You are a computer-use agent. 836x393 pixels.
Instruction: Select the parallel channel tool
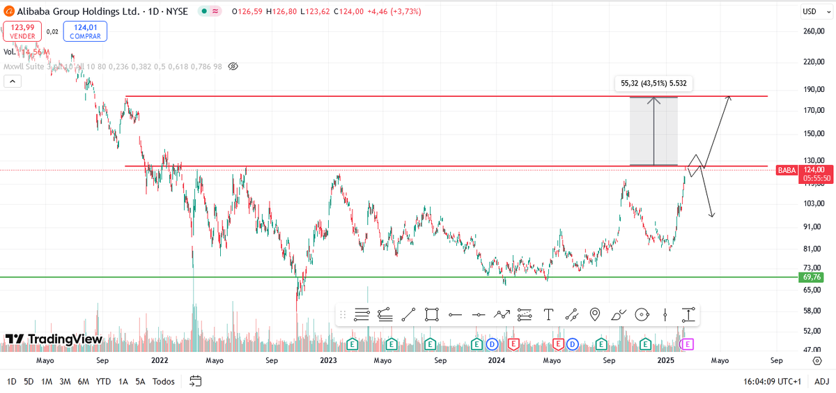click(525, 315)
